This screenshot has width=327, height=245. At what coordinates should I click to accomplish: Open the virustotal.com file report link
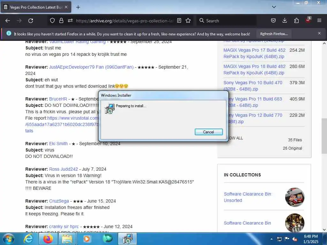click(x=72, y=118)
